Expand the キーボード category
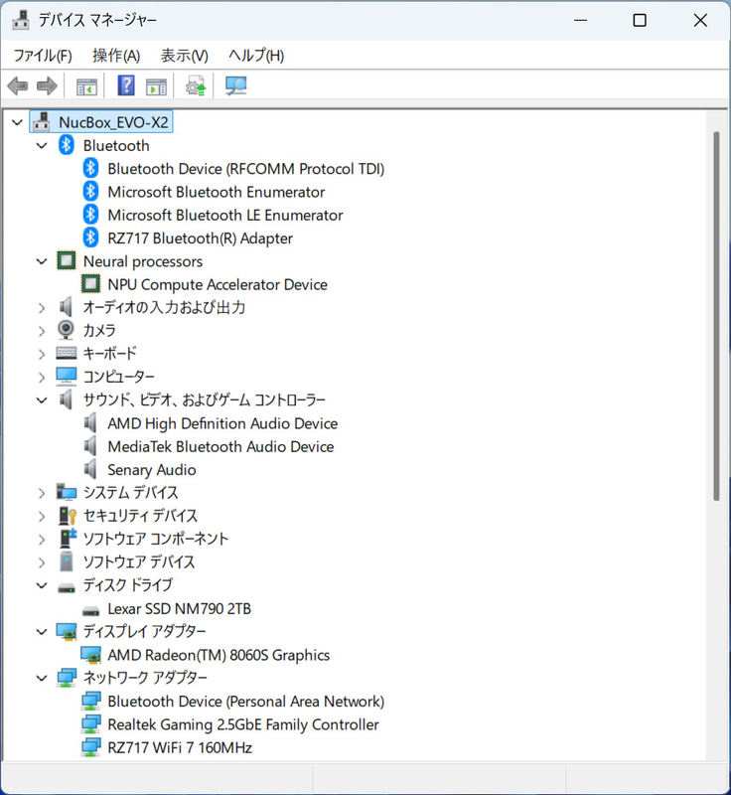The image size is (731, 795). pyautogui.click(x=42, y=354)
